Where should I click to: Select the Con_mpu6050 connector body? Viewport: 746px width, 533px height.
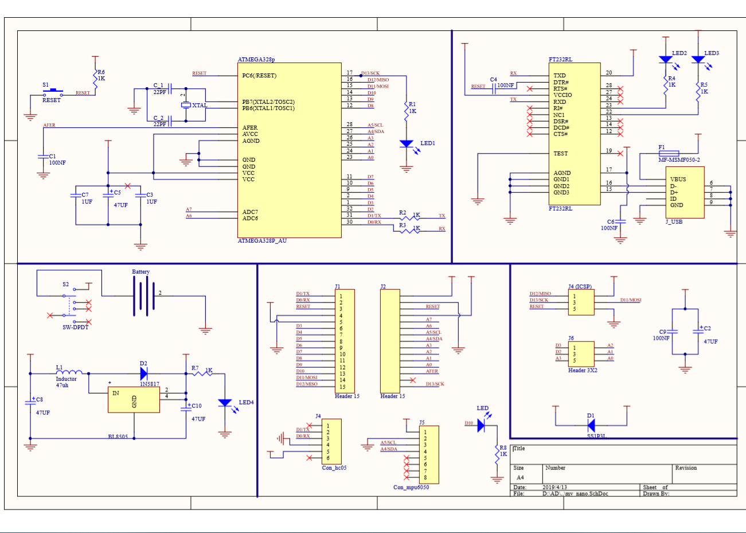[429, 454]
